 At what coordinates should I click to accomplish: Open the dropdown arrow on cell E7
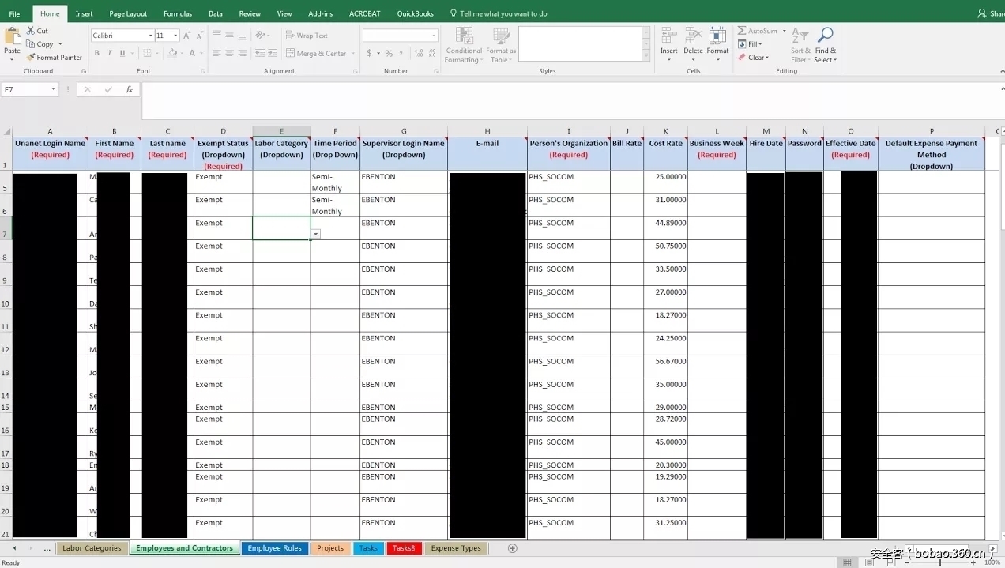tap(315, 235)
